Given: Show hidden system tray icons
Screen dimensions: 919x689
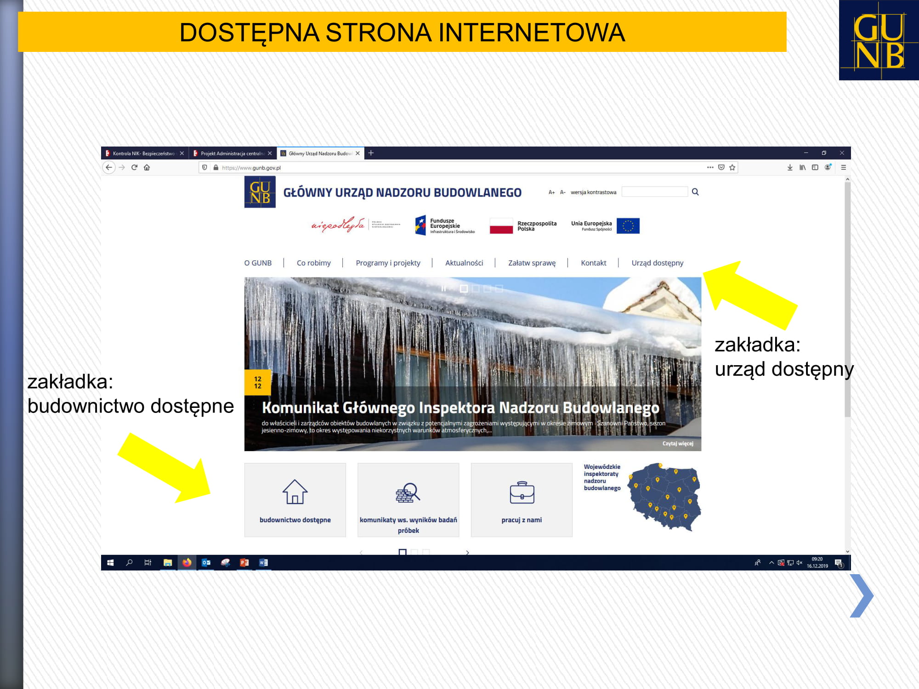Looking at the screenshot, I should coord(772,563).
